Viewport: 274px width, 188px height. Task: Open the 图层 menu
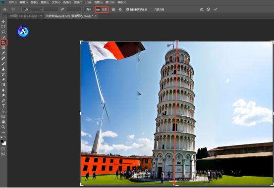pyautogui.click(x=45, y=2)
